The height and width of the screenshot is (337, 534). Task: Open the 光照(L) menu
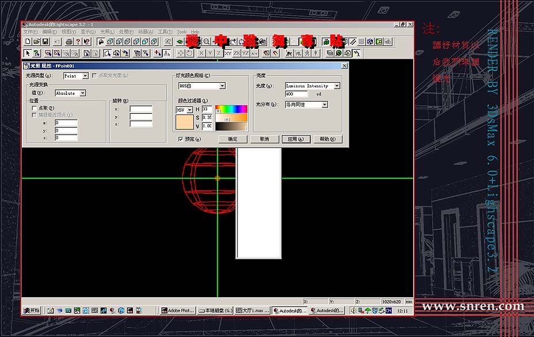pos(107,32)
